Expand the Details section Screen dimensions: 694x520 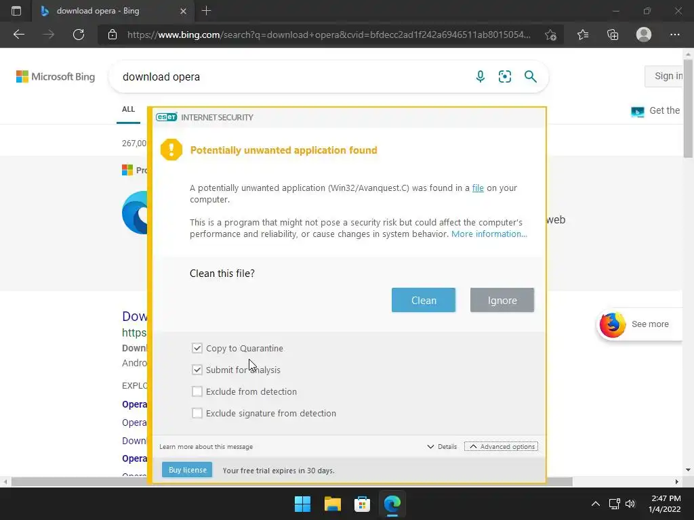(x=442, y=447)
